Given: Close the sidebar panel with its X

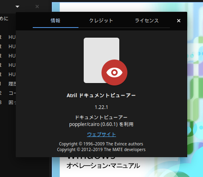Looking at the screenshot, I should point(37,6).
